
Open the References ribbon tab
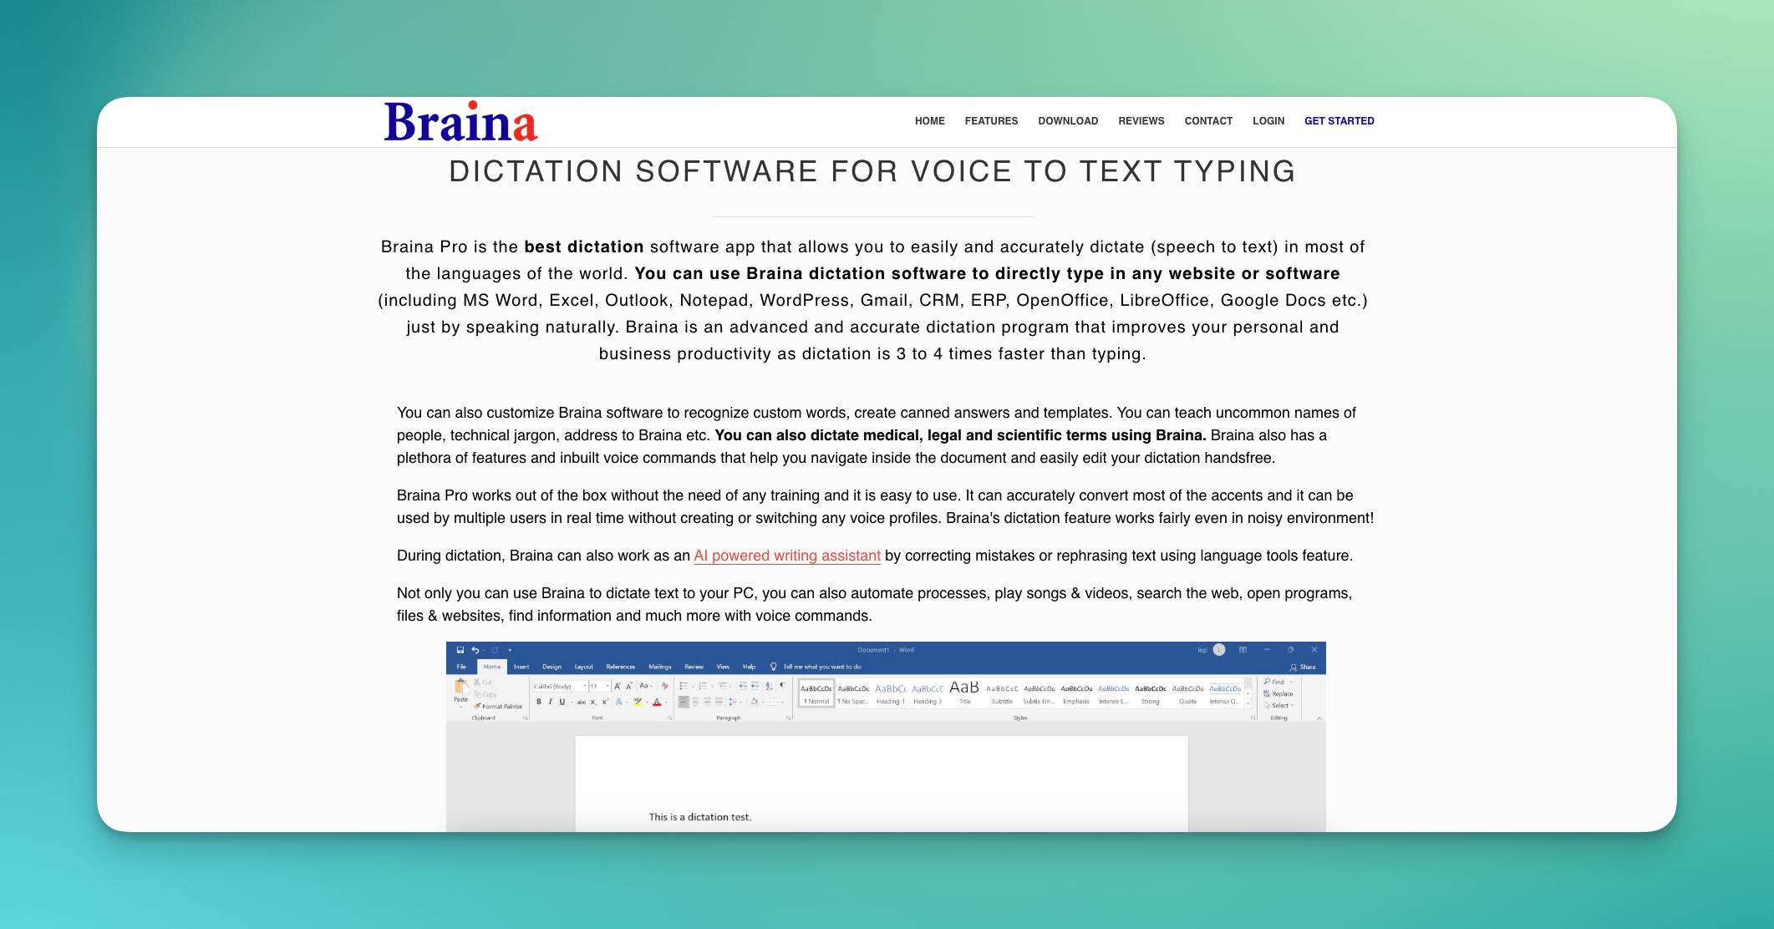(620, 667)
